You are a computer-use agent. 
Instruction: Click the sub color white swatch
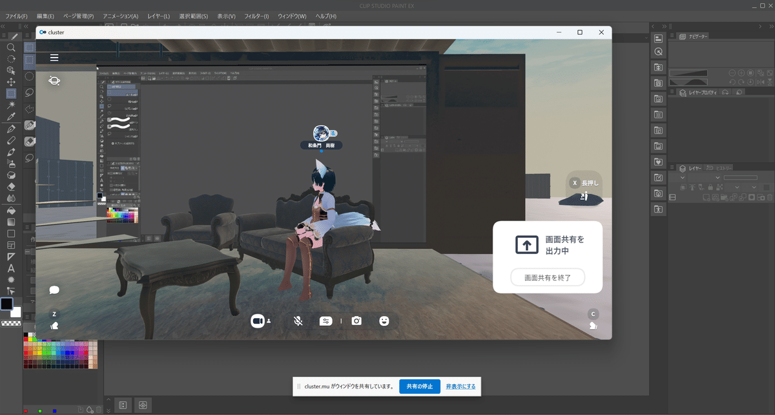pos(17,313)
